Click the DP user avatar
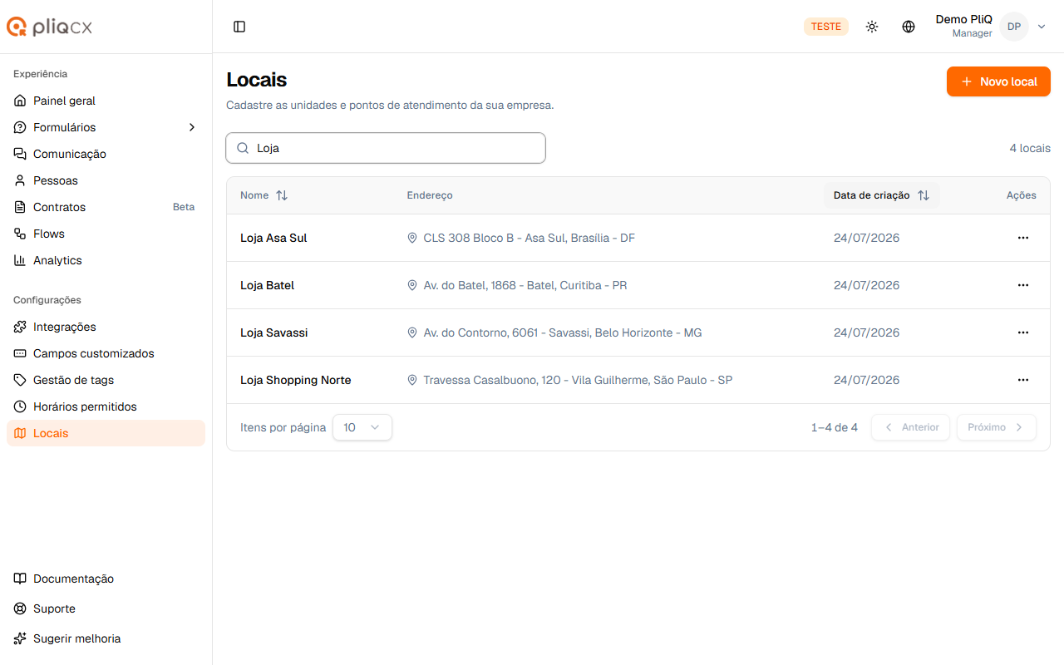The image size is (1064, 665). (x=1014, y=27)
